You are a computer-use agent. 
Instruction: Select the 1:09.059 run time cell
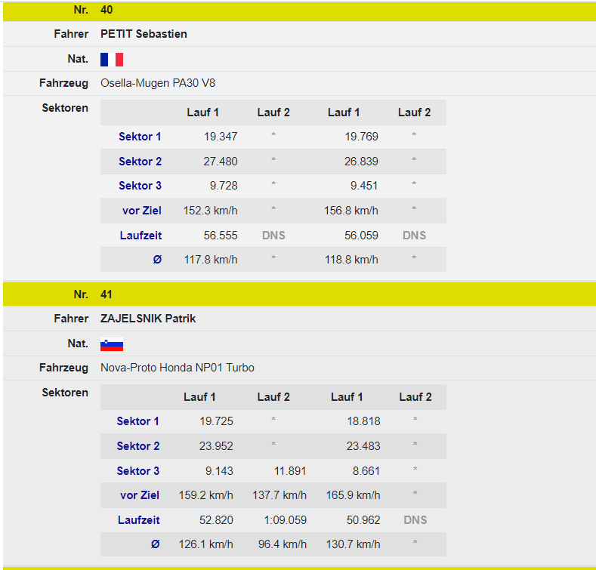(x=284, y=520)
